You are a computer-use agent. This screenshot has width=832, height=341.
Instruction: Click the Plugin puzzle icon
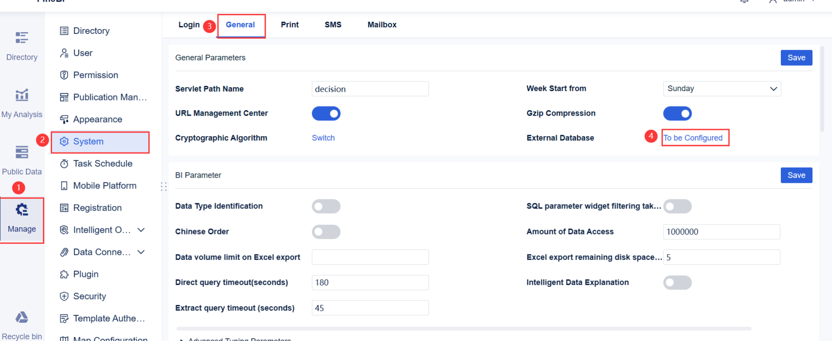(64, 274)
